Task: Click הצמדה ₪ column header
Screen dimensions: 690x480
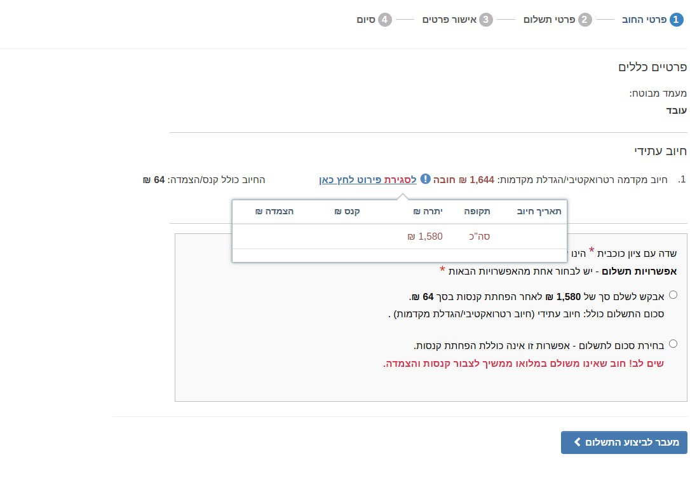Action: (x=274, y=211)
